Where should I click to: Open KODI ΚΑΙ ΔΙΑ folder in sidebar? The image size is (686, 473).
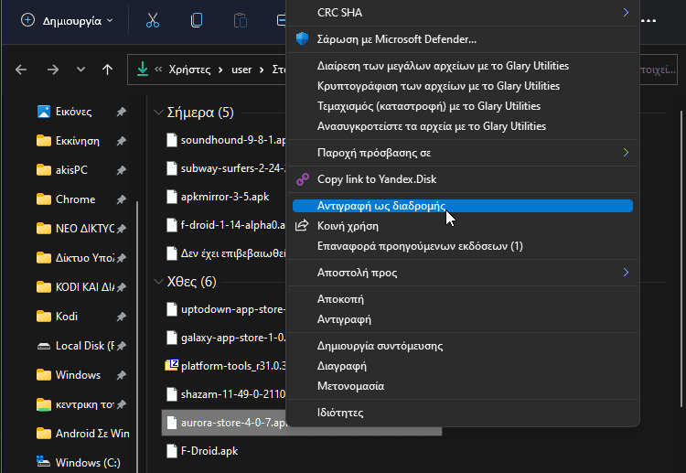click(75, 287)
